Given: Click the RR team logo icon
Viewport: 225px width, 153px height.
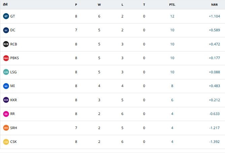Looking at the screenshot, I should click(6, 114).
